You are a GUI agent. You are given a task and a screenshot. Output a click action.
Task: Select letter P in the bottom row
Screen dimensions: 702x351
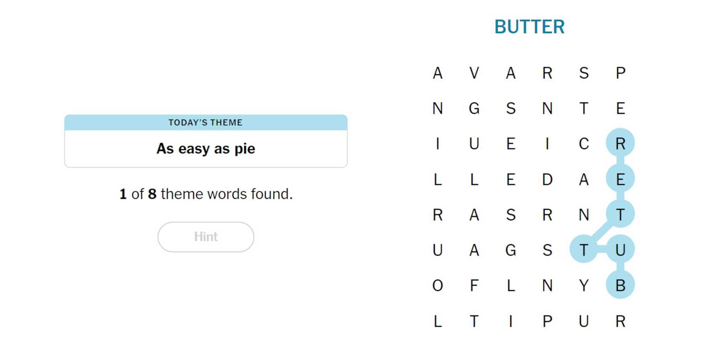547,321
